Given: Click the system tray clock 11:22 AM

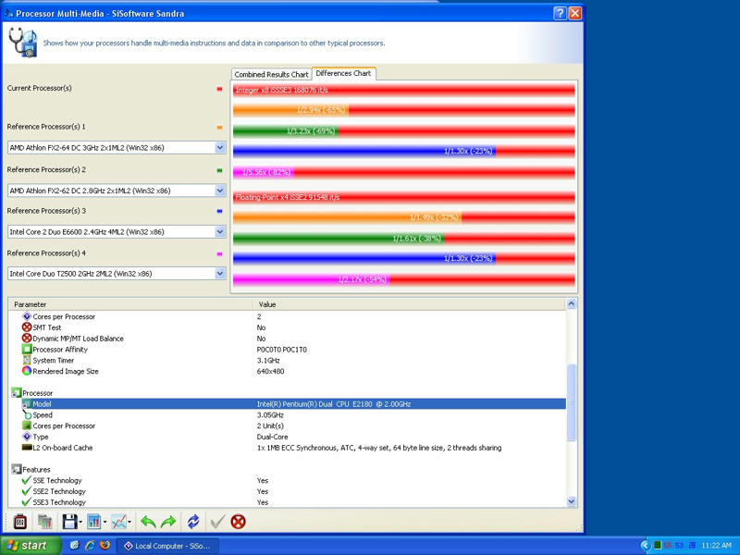Looking at the screenshot, I should (x=716, y=546).
